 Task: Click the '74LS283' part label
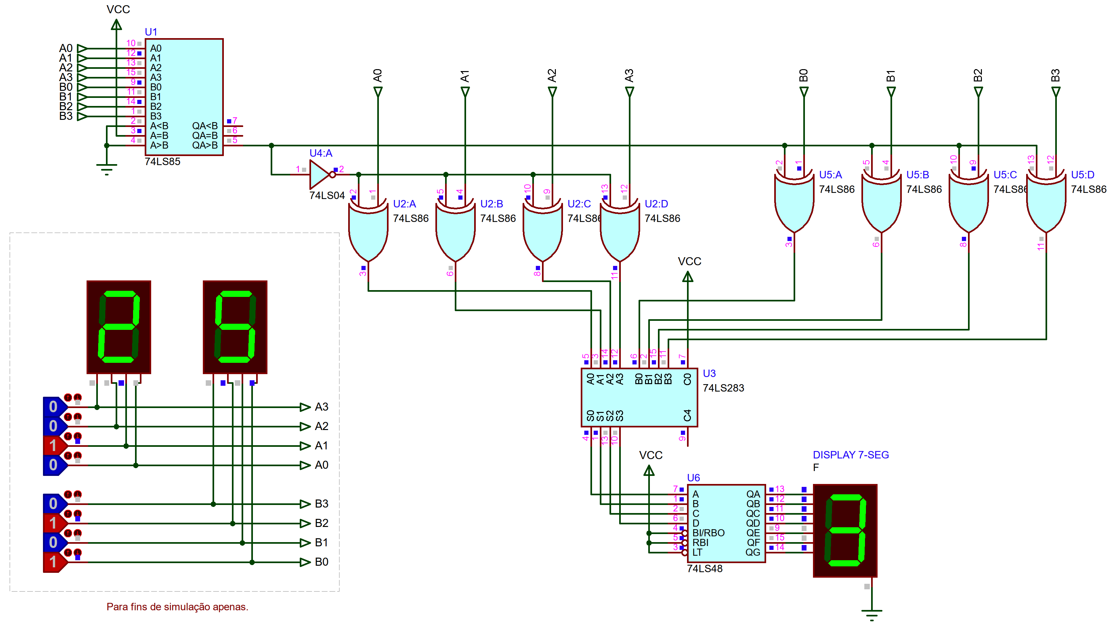[724, 388]
